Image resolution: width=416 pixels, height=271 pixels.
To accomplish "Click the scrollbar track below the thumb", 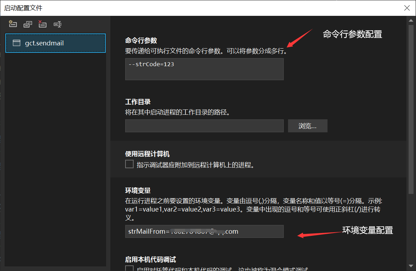I will (411, 229).
